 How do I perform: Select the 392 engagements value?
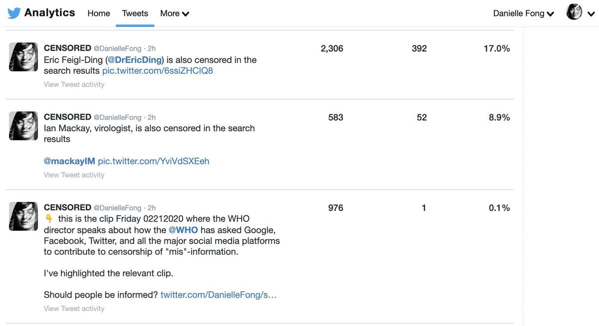click(x=419, y=48)
